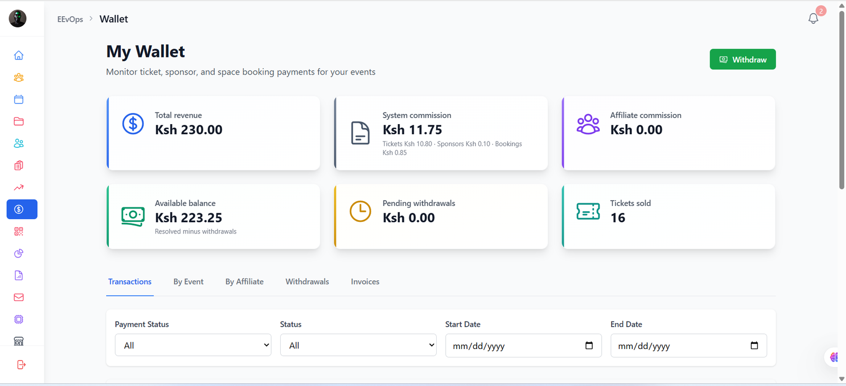Open the Payment Status dropdown
Image resolution: width=846 pixels, height=386 pixels.
193,345
